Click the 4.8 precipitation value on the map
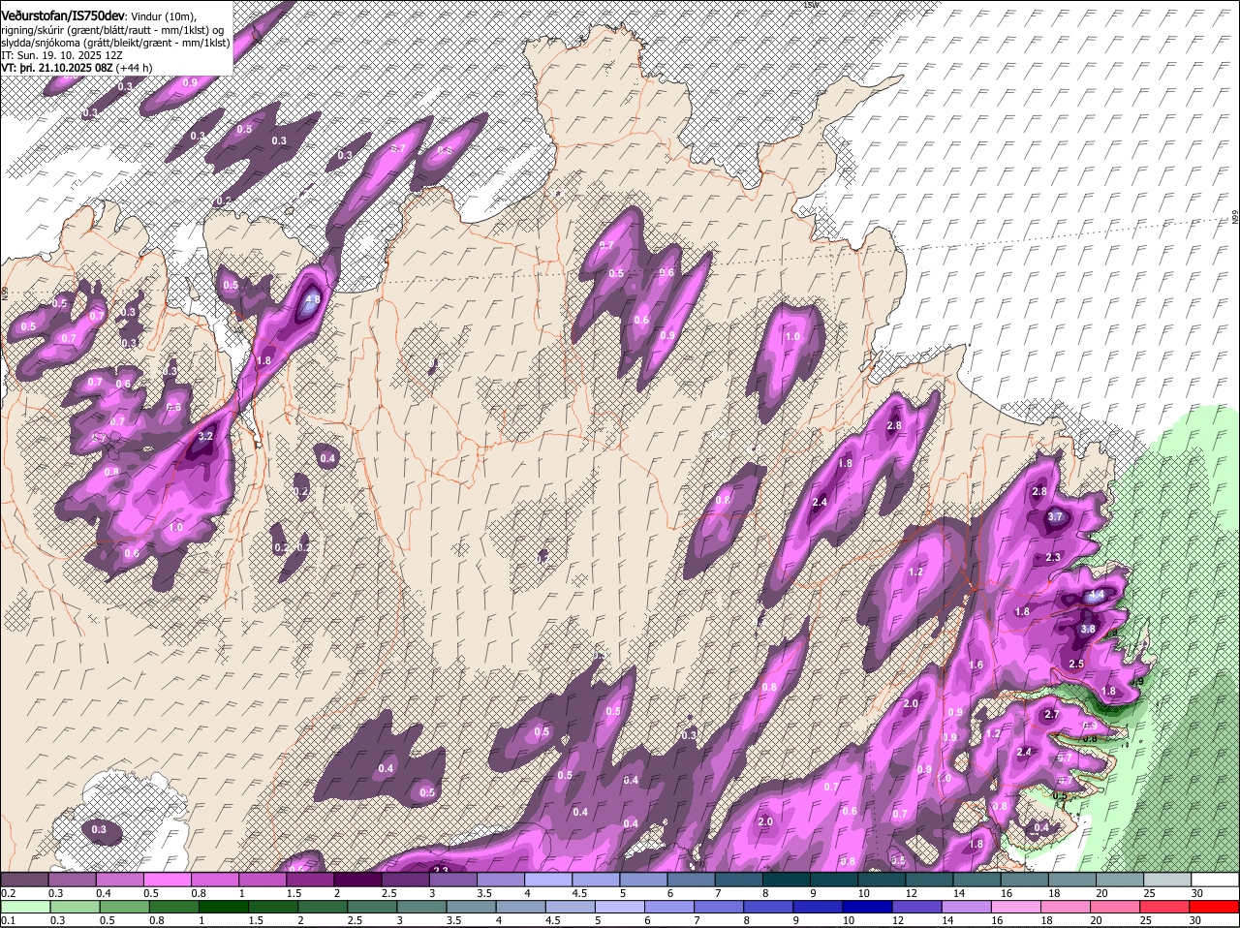This screenshot has height=928, width=1240. click(x=313, y=300)
